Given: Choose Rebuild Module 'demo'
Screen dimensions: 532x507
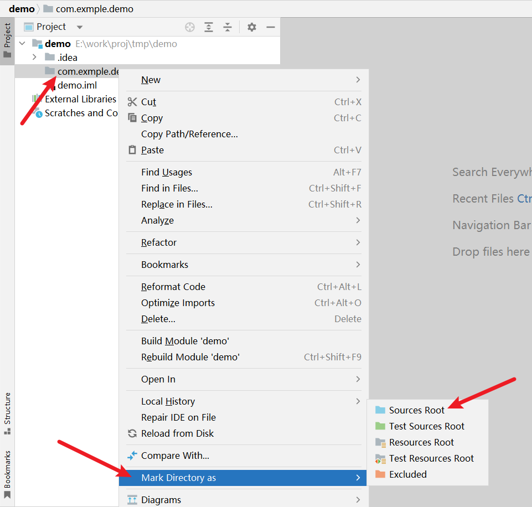Looking at the screenshot, I should coord(244,357).
